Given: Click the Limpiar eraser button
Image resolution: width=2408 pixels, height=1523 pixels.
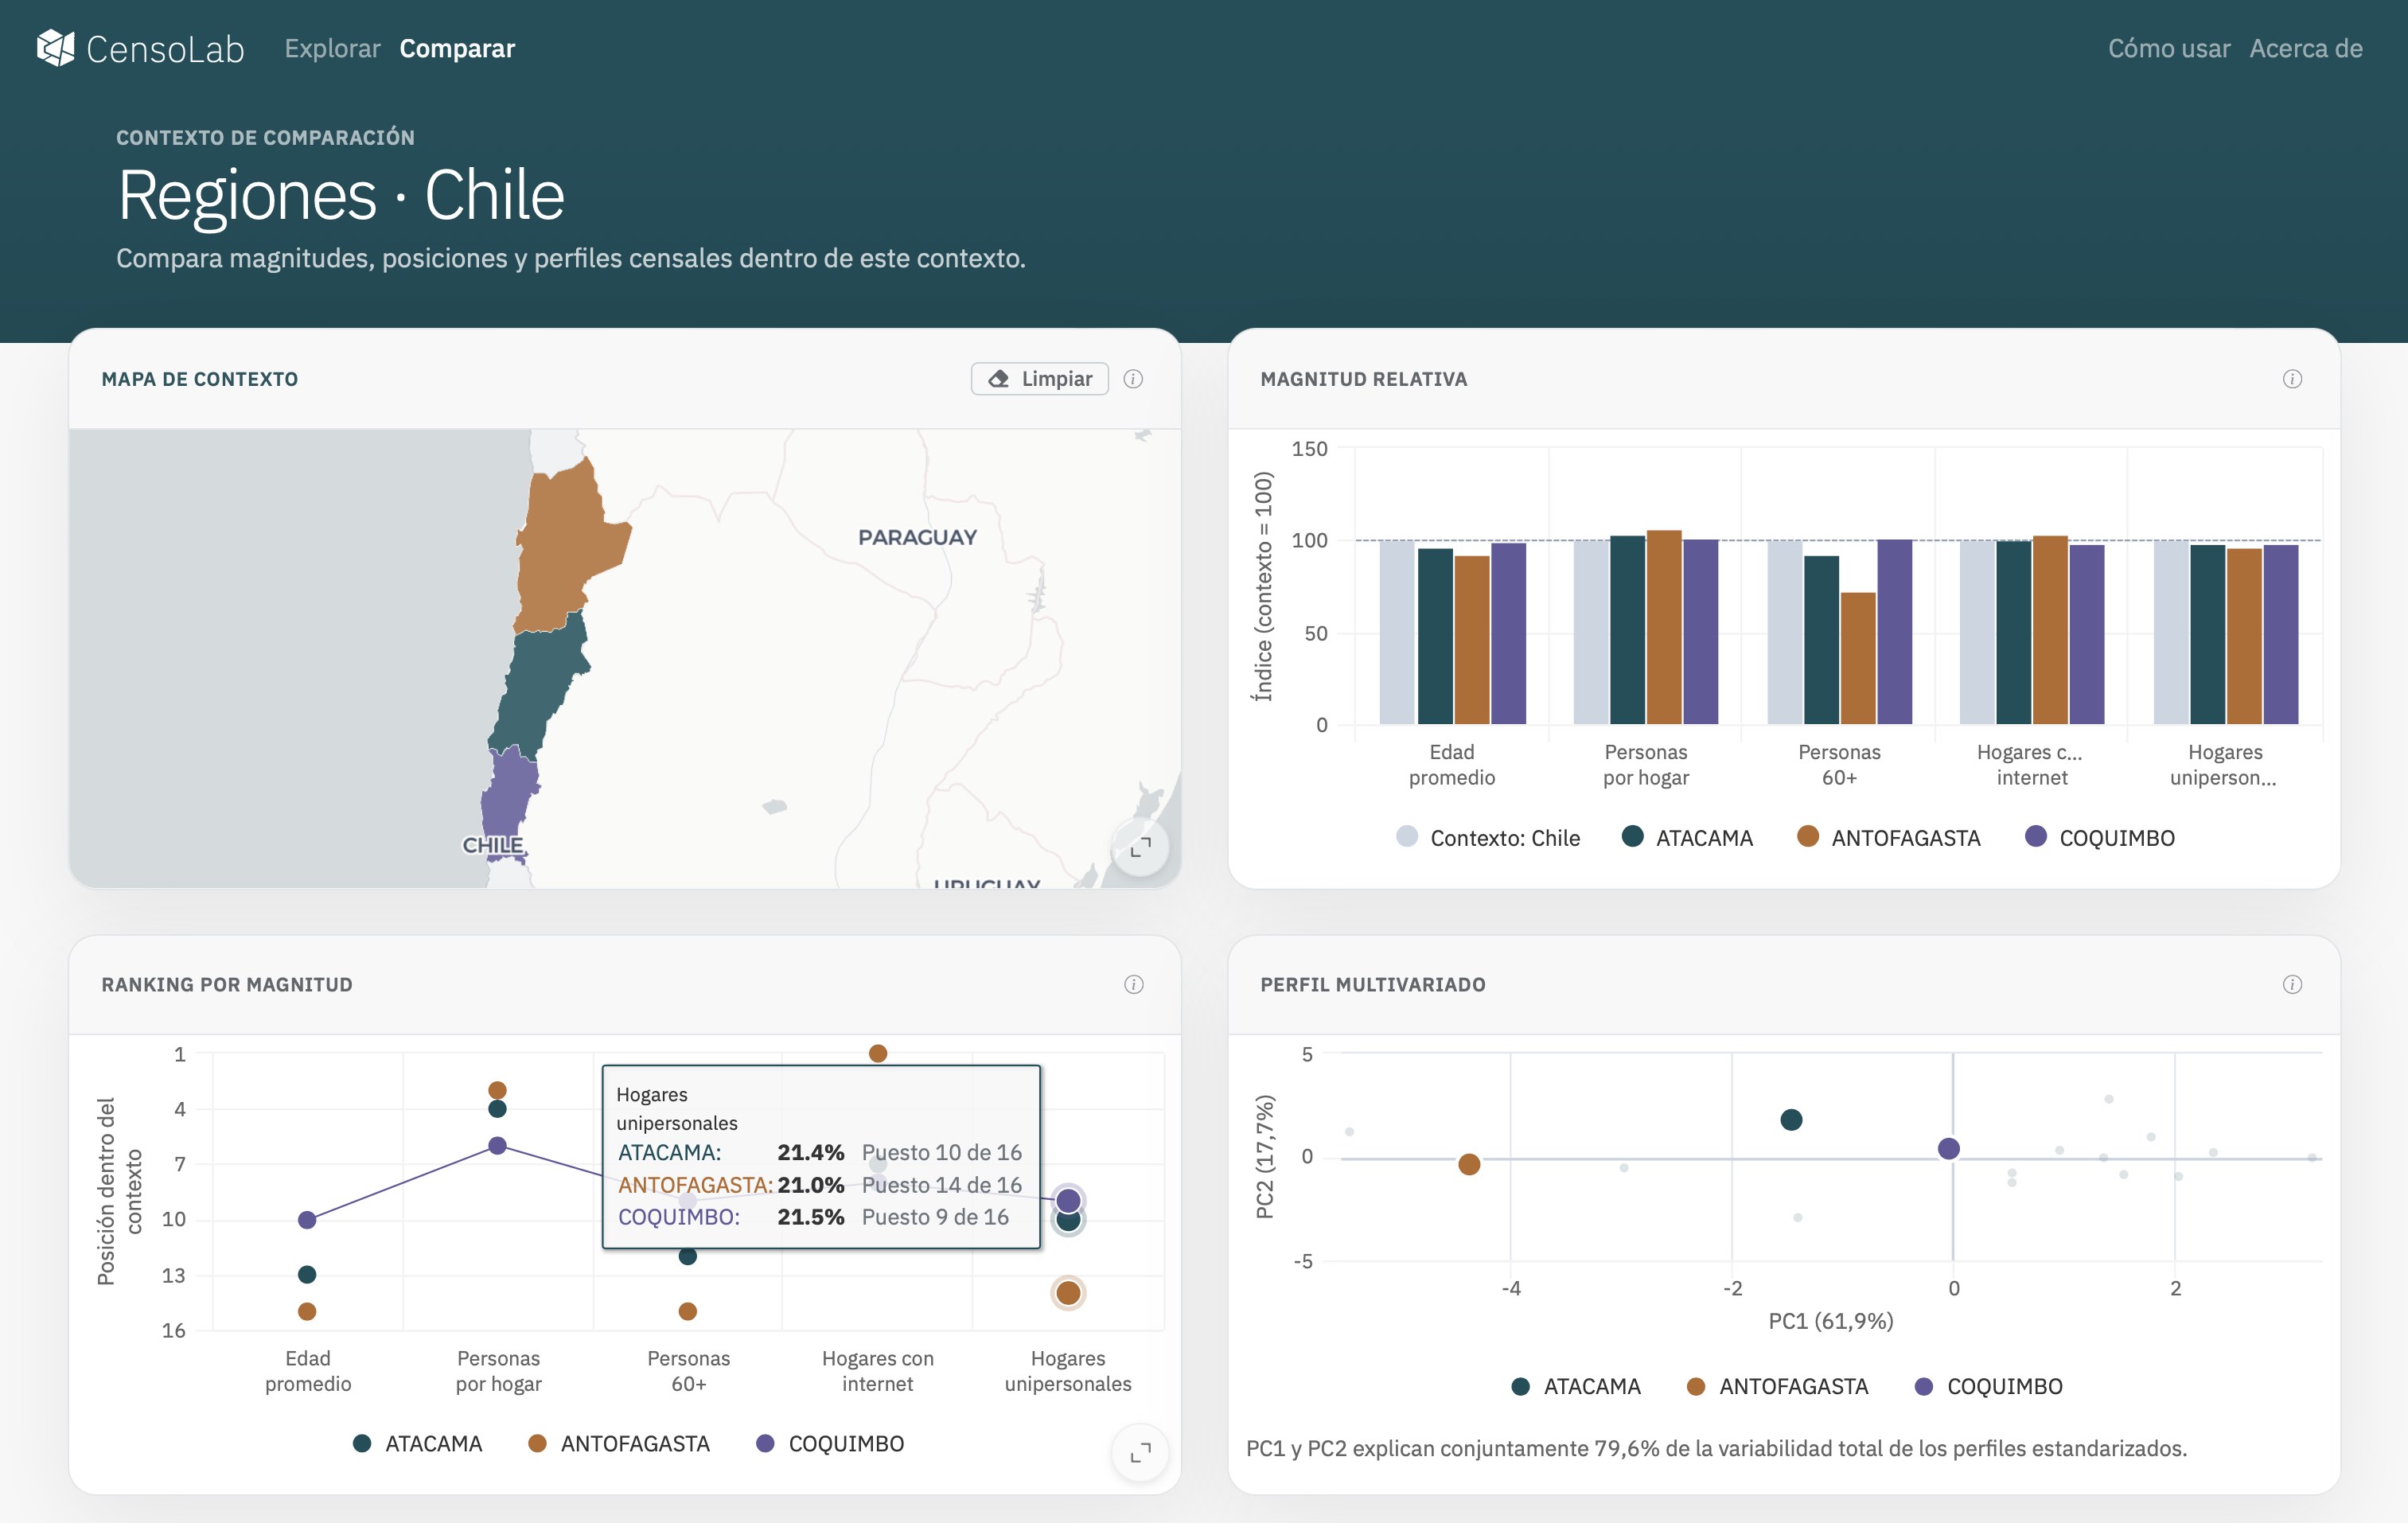Looking at the screenshot, I should pos(1039,379).
